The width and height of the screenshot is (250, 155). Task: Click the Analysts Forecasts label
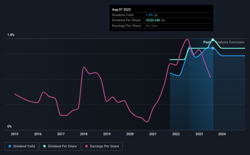coord(230,42)
